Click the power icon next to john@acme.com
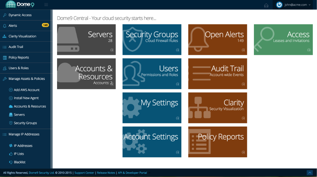 click(x=279, y=5)
